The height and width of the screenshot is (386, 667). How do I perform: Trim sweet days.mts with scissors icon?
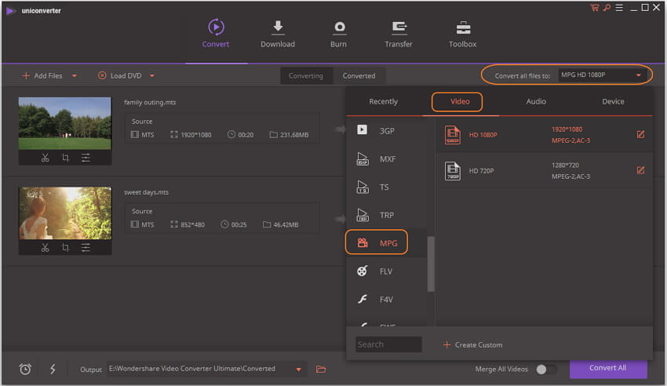45,247
